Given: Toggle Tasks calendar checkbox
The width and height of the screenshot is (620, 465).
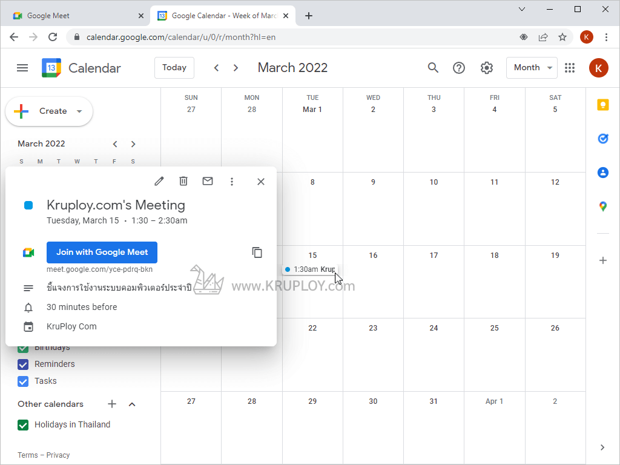Looking at the screenshot, I should click(x=23, y=381).
